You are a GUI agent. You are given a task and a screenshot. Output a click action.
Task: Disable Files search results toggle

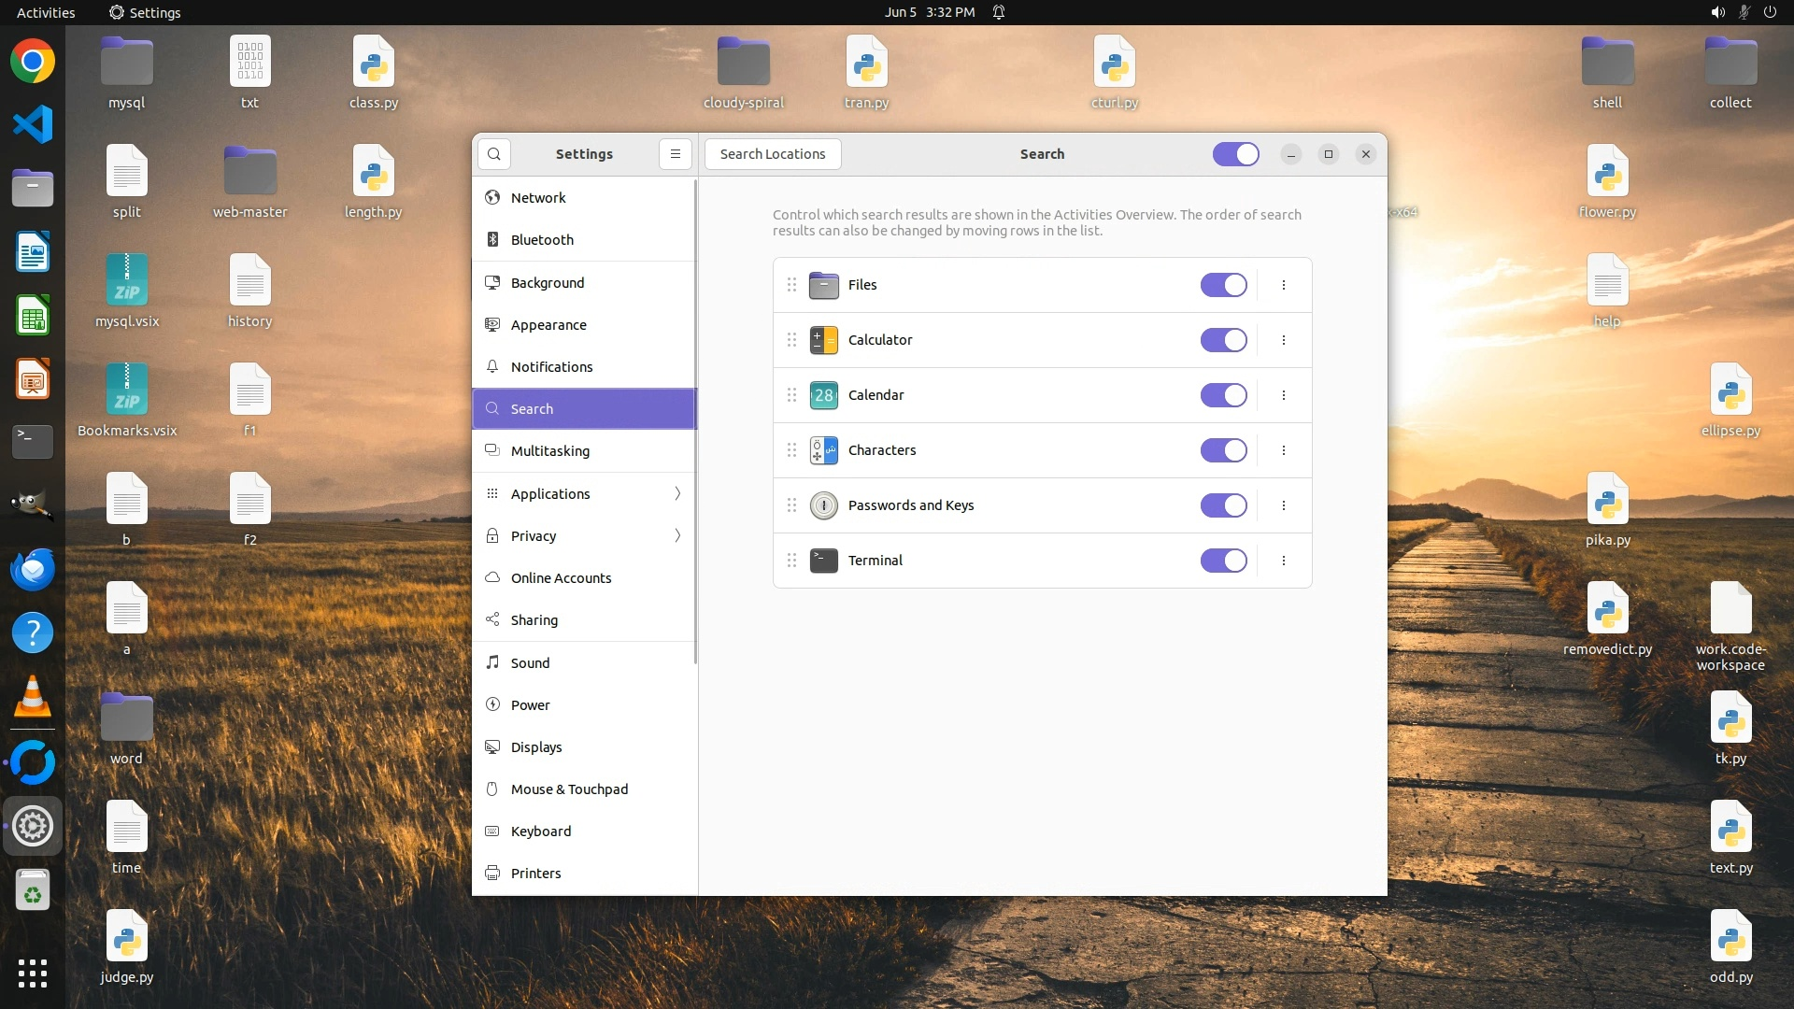1223,285
